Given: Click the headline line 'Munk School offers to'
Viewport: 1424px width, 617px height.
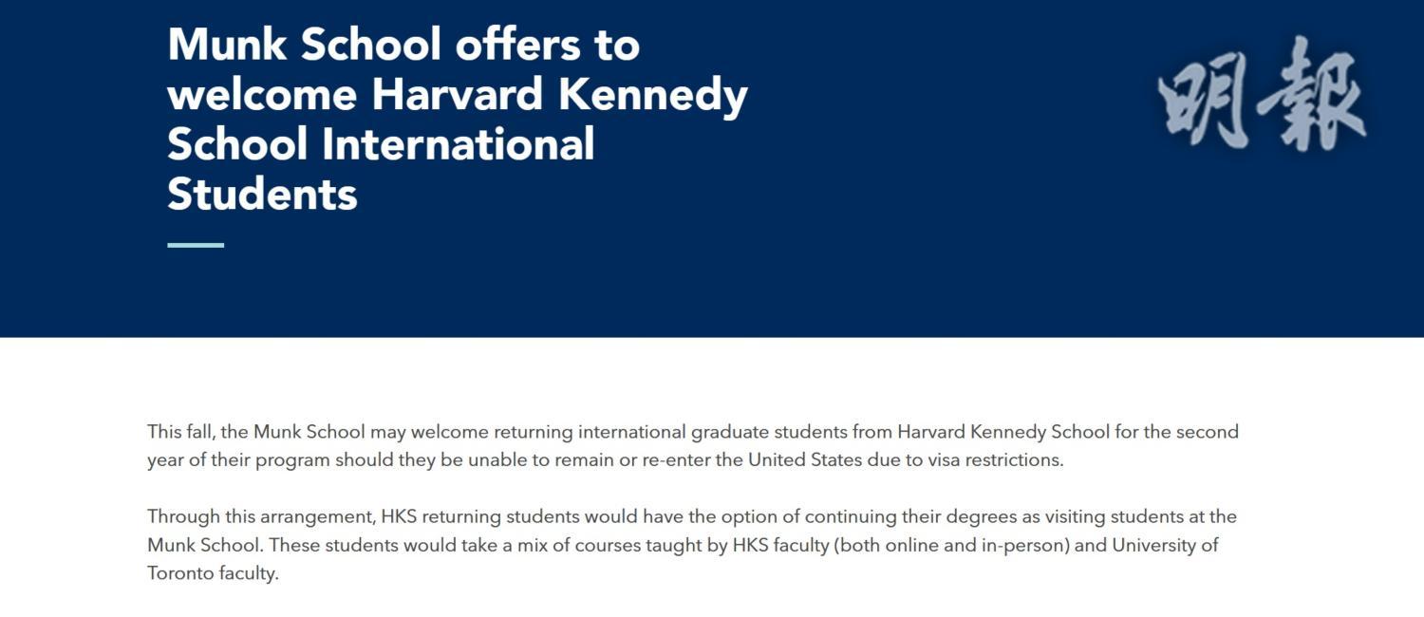Looking at the screenshot, I should (x=403, y=45).
